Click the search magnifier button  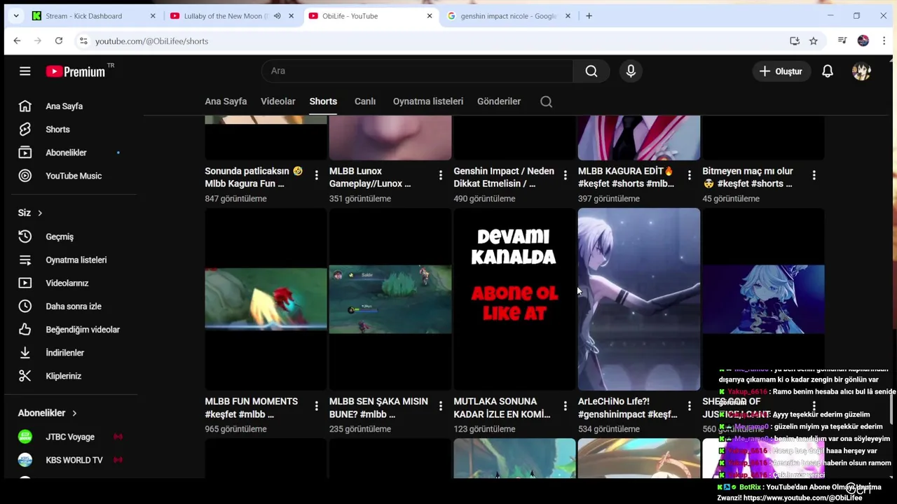tap(591, 71)
